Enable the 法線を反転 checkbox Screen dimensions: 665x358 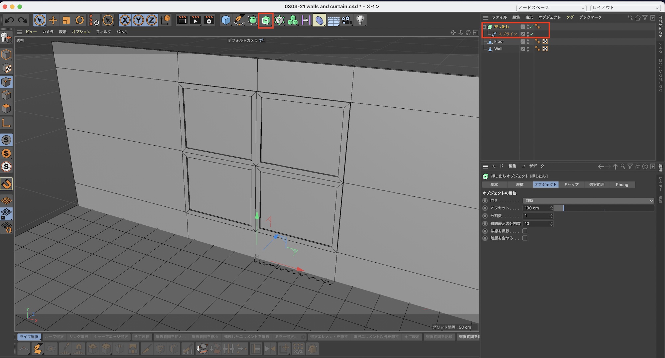[x=525, y=231]
